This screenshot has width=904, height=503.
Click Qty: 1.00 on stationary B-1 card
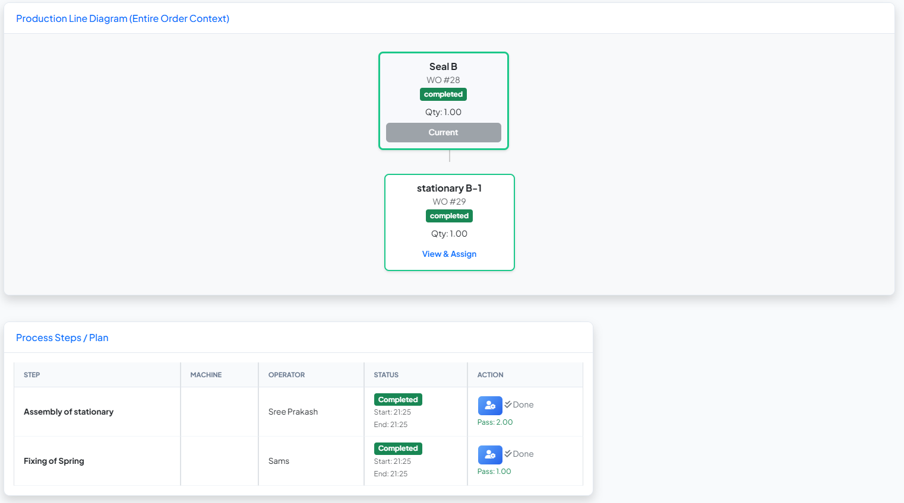point(449,234)
